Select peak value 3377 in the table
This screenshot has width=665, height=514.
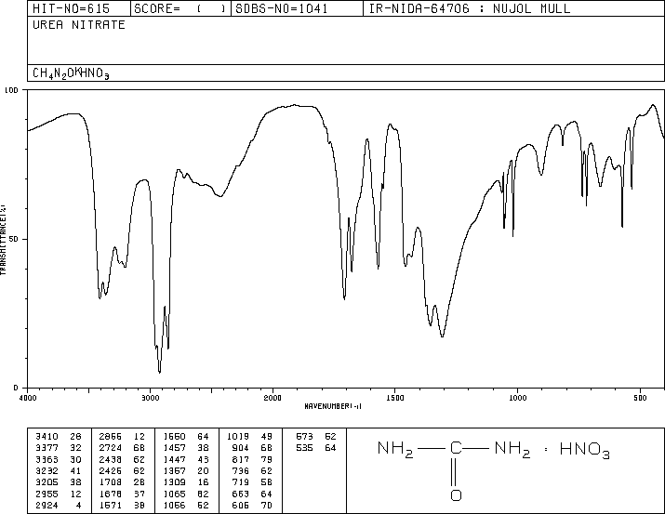coord(47,448)
